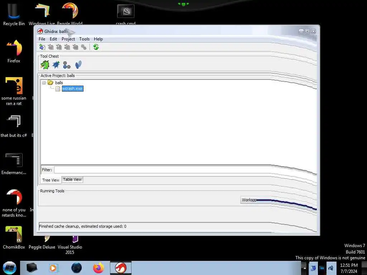367x275 pixels.
Task: Click the cache cleanup status message
Action: [x=83, y=226]
